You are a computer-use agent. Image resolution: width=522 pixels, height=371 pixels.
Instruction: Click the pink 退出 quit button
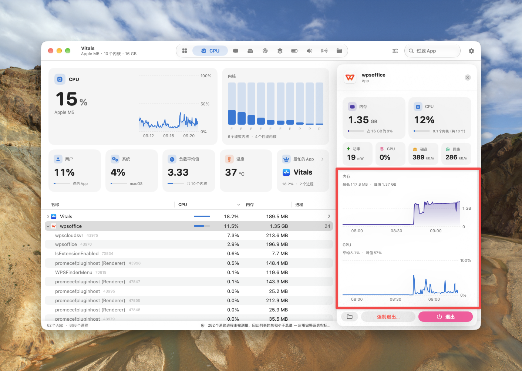tap(445, 317)
